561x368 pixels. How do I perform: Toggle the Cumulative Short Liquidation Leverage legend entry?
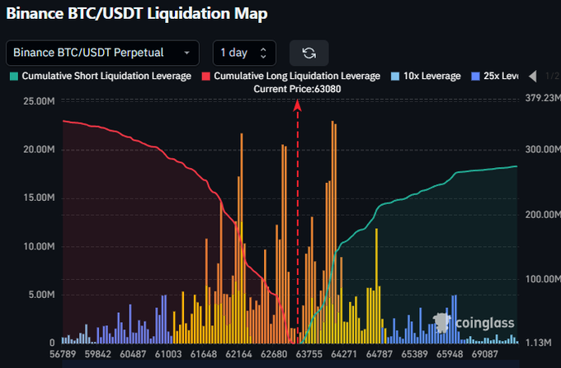[101, 76]
